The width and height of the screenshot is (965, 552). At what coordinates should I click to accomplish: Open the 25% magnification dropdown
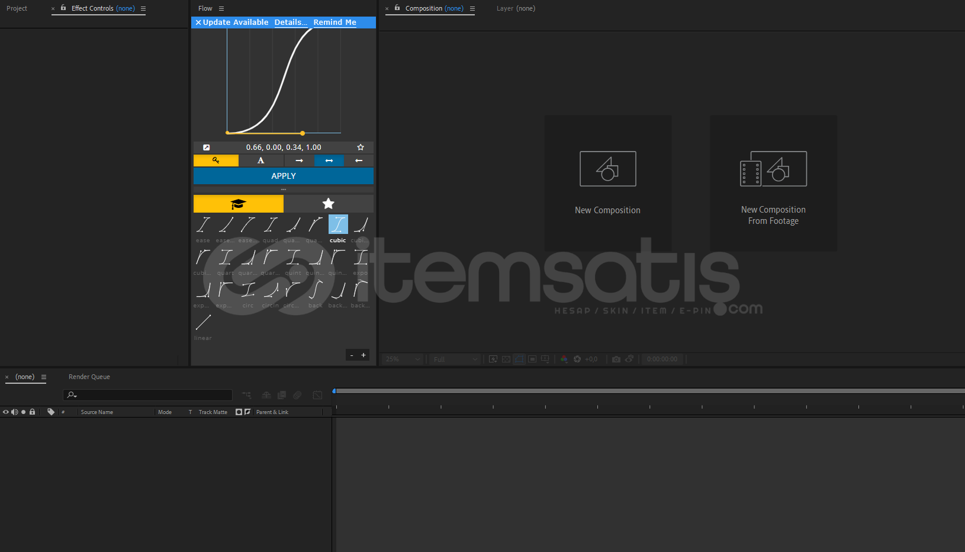403,359
